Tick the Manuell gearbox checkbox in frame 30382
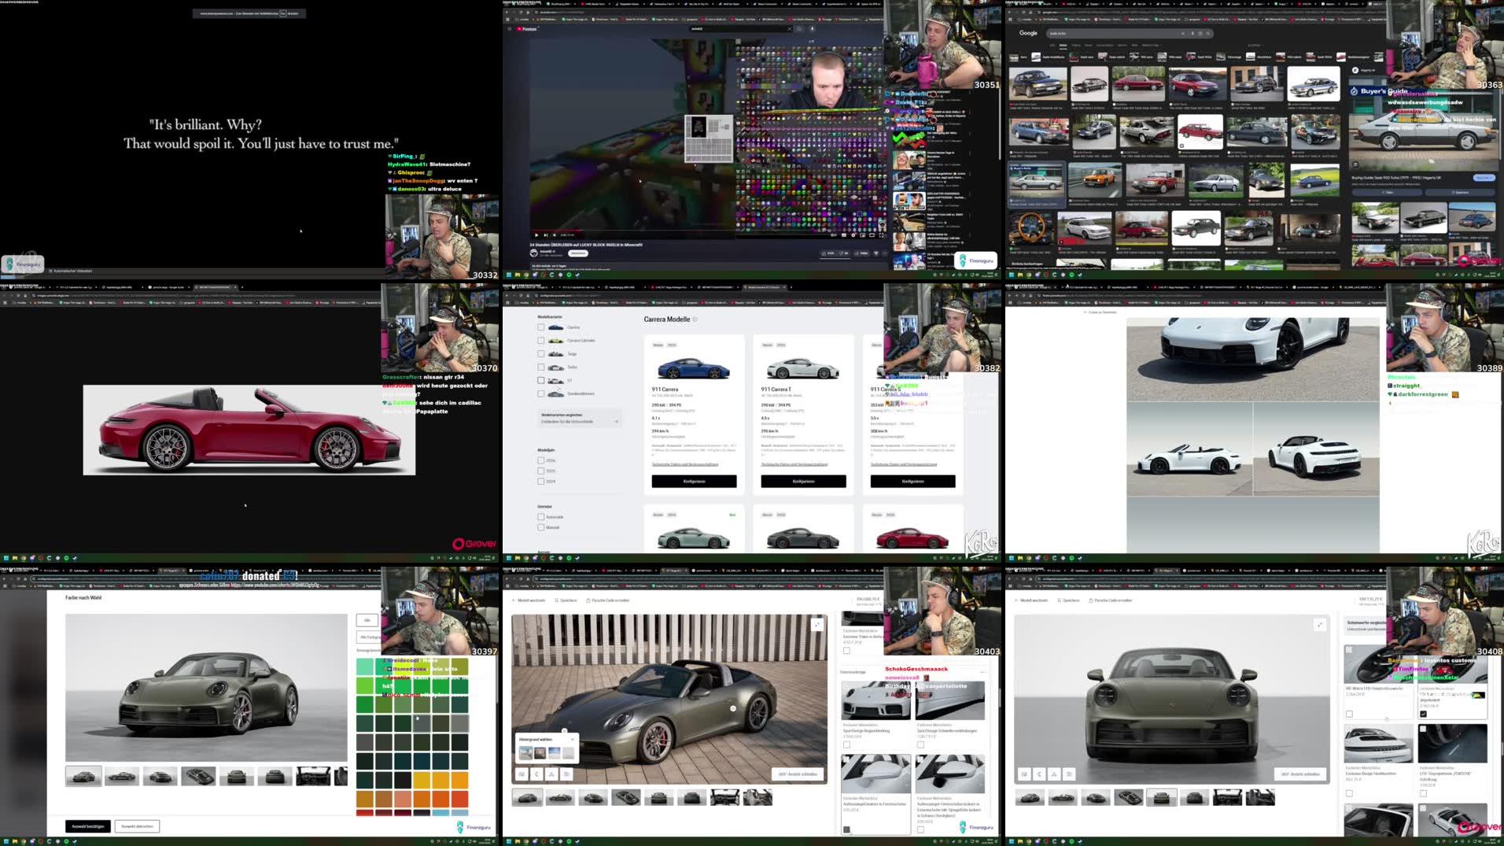 [x=540, y=527]
